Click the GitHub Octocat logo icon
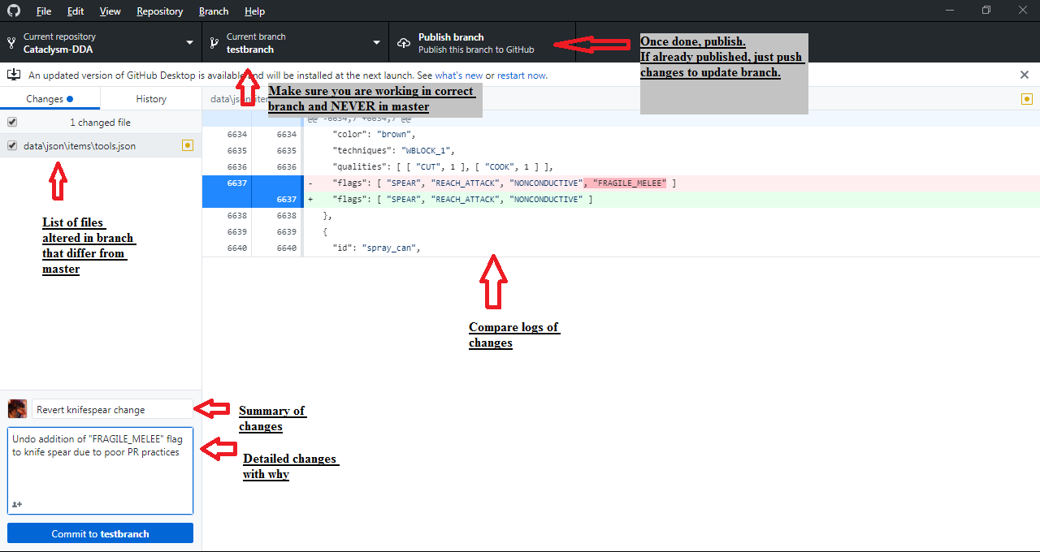This screenshot has height=552, width=1040. pos(14,11)
